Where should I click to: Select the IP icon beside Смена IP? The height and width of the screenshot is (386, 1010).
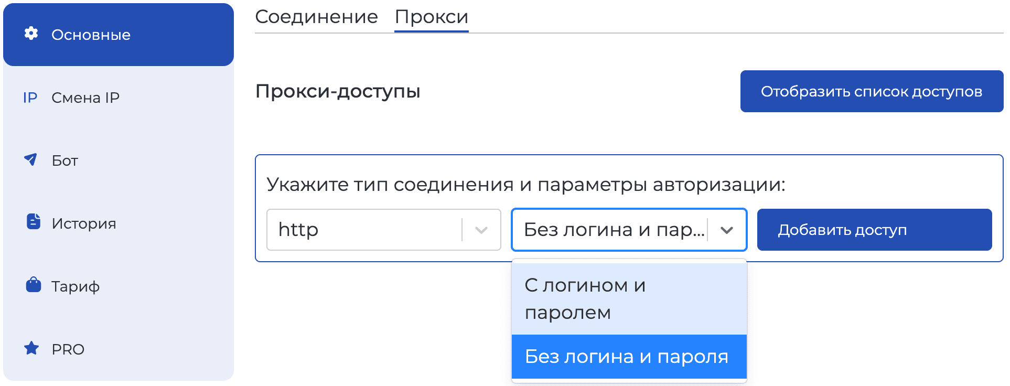pyautogui.click(x=31, y=98)
